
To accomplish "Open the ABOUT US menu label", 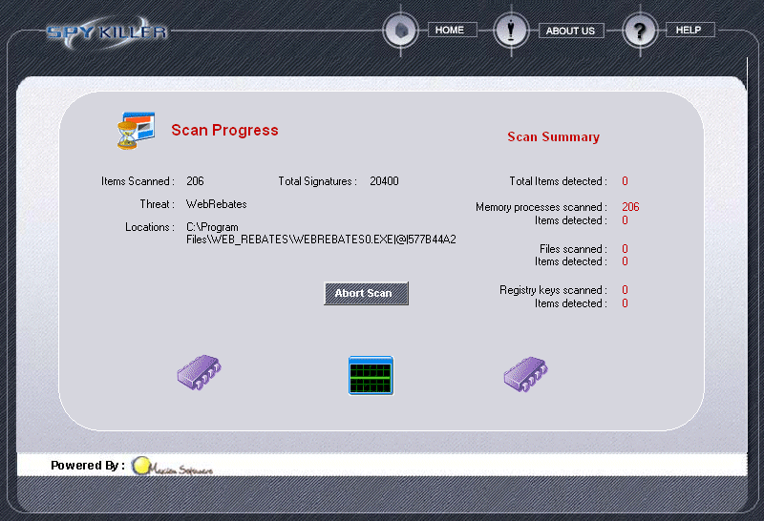I will (571, 31).
